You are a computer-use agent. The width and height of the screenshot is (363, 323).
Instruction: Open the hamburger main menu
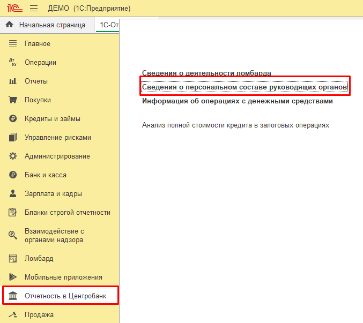[34, 9]
